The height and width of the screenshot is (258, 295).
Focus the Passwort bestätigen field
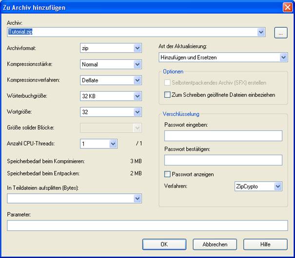[223, 160]
